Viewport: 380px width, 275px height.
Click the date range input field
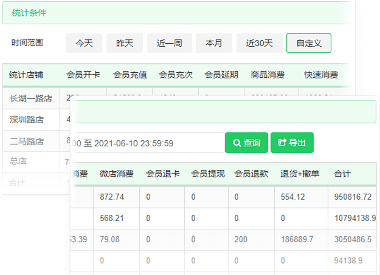coord(146,143)
